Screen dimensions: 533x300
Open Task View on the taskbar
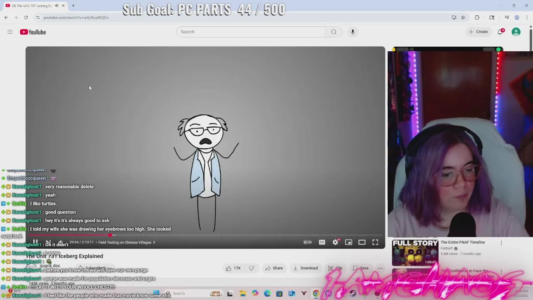coord(230,293)
